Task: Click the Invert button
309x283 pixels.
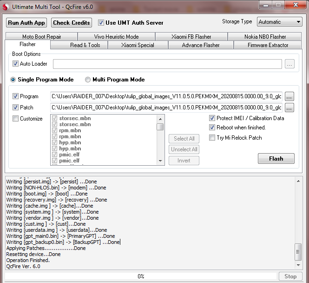Action: pos(184,161)
